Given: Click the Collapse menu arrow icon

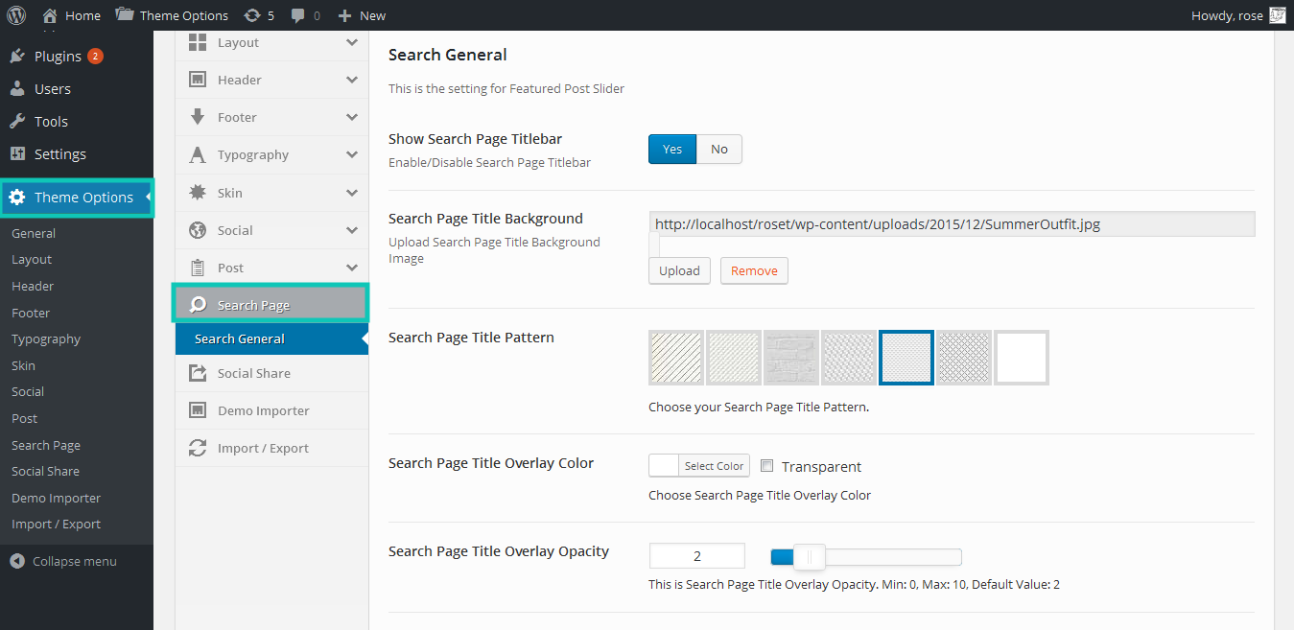Looking at the screenshot, I should tap(17, 561).
